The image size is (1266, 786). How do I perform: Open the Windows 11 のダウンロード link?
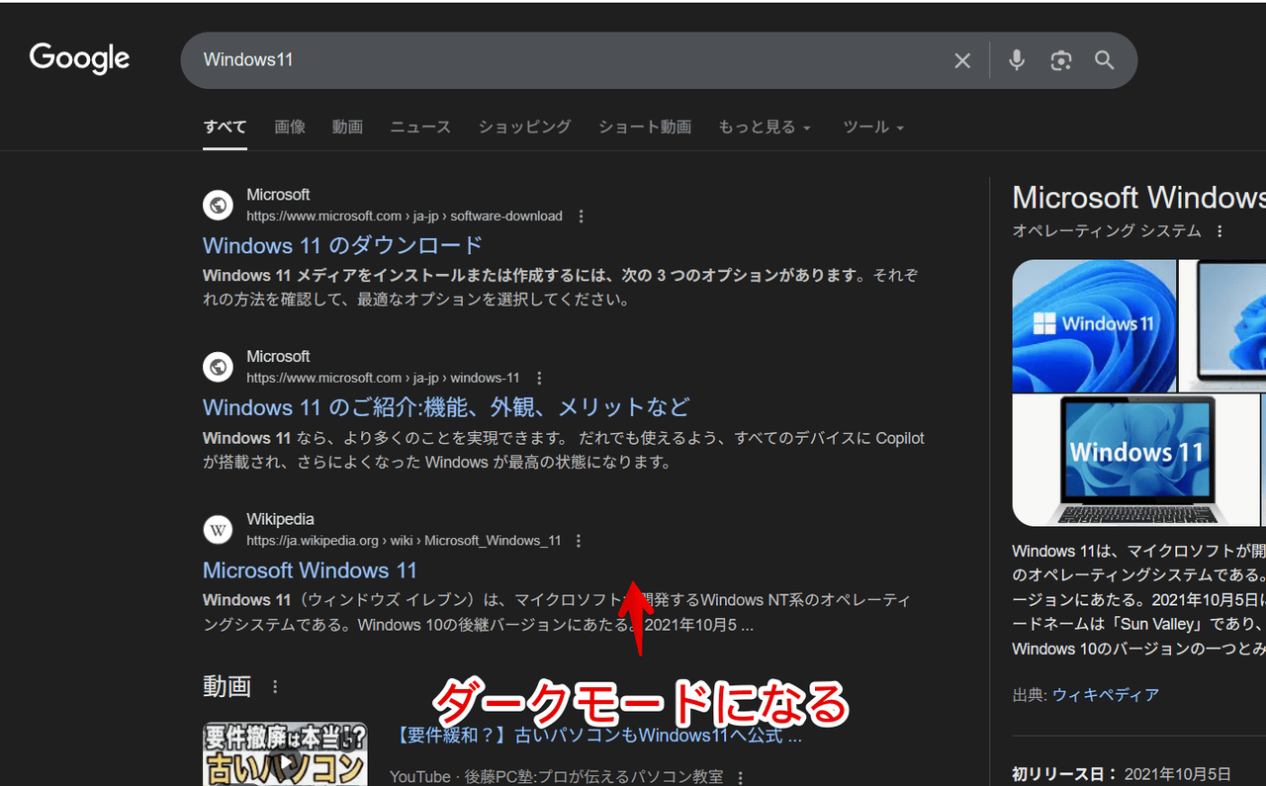click(x=342, y=245)
